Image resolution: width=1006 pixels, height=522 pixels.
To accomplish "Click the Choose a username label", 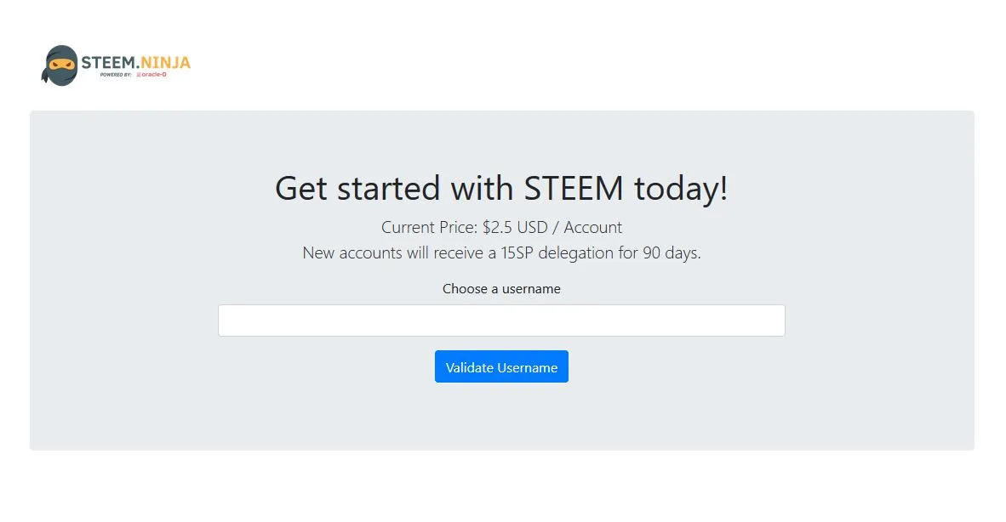I will tap(501, 289).
